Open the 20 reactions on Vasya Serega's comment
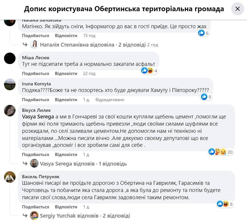 tap(220, 152)
